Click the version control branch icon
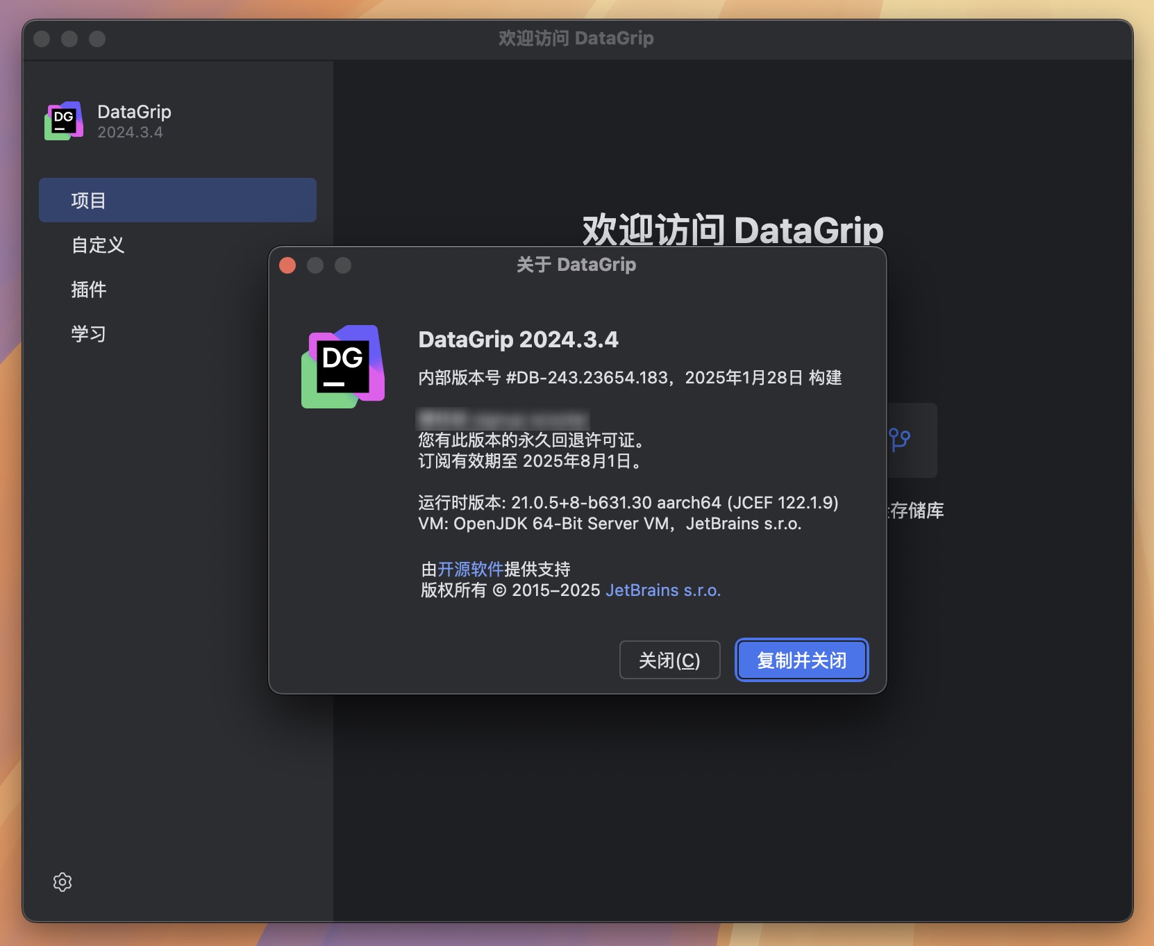The image size is (1154, 946). coord(900,440)
